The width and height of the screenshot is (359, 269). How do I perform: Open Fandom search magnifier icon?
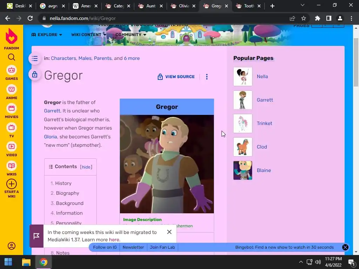point(12,57)
